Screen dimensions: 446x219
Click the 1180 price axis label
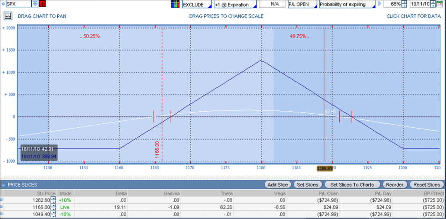coord(261,168)
